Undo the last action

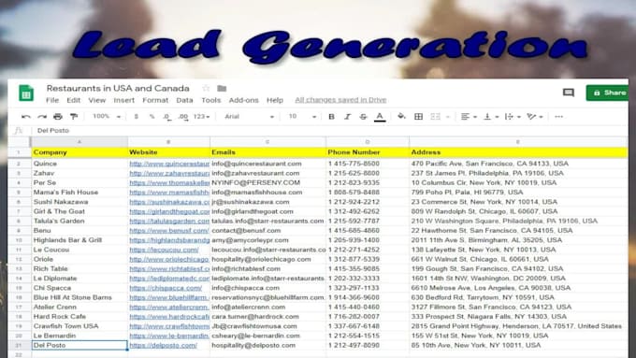(x=26, y=117)
